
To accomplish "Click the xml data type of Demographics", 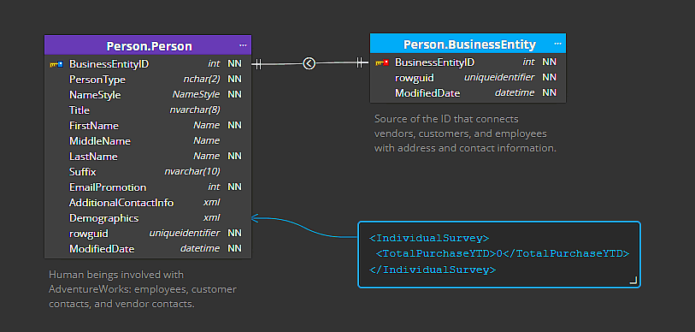I will [211, 218].
